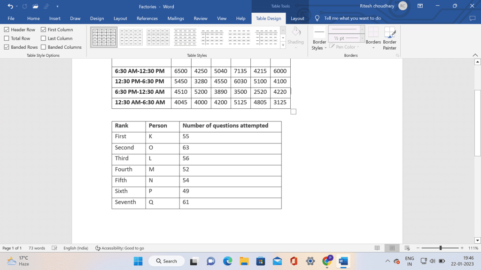Open the References tab
Screen dimensions: 481x270
tap(147, 18)
